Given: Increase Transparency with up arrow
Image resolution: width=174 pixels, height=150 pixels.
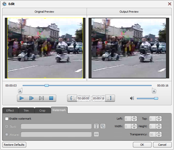Looking at the screenshot, I should [x=159, y=133].
